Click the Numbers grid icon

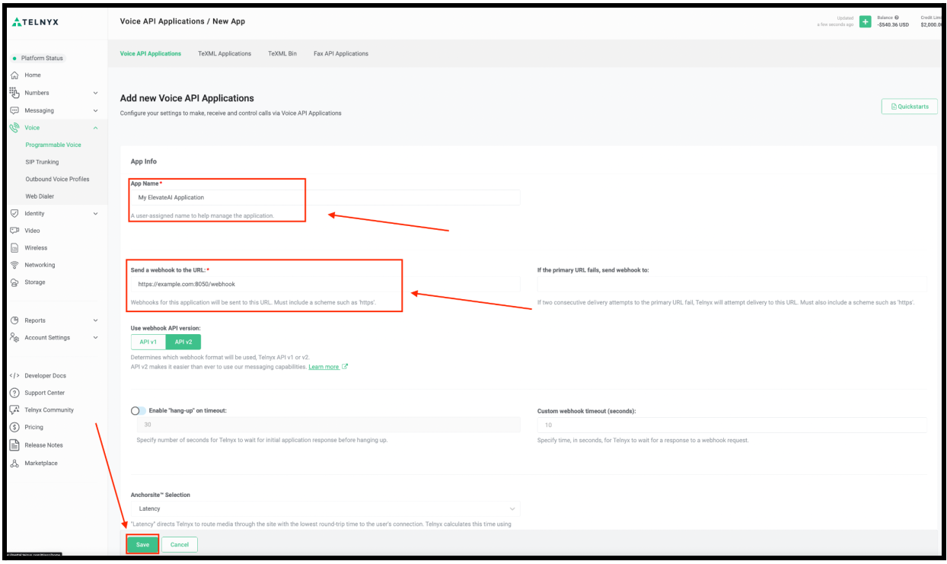click(x=14, y=92)
